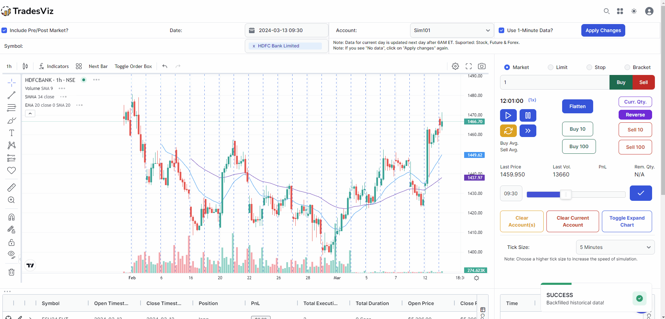Image resolution: width=665 pixels, height=319 pixels.
Task: Click the orange refresh simulation button
Action: click(508, 131)
